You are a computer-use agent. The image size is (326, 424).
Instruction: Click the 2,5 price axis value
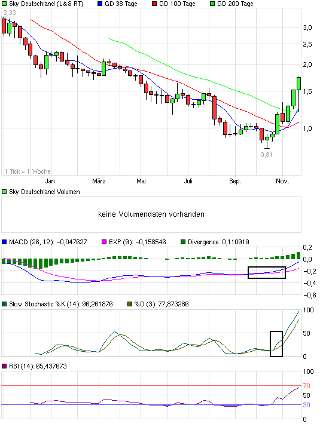click(307, 44)
